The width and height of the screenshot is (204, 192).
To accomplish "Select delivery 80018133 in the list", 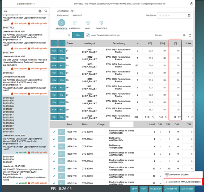I will (25, 83).
